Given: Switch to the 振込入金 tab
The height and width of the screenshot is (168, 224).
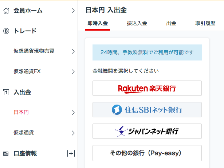Looking at the screenshot, I should click(137, 23).
